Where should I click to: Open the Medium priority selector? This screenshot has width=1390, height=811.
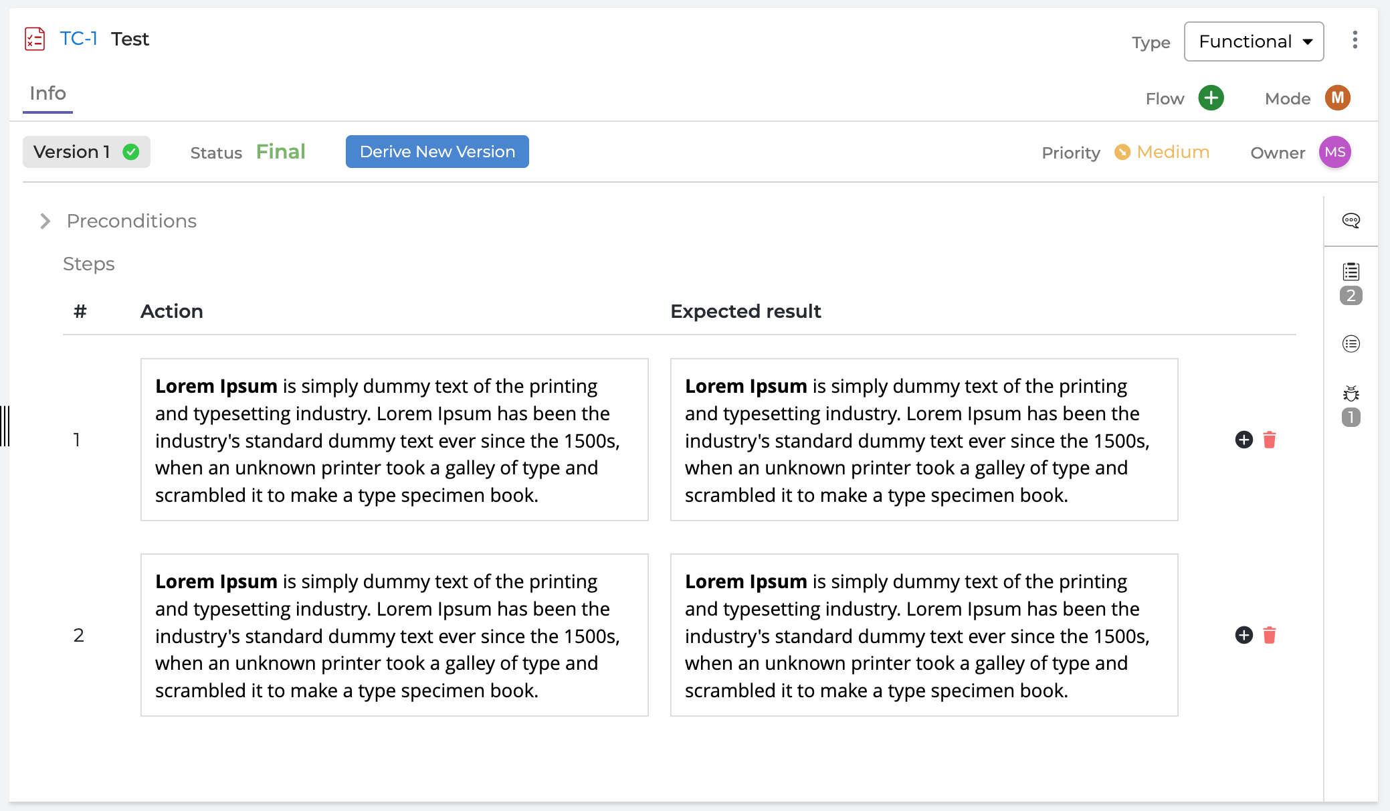[1162, 152]
